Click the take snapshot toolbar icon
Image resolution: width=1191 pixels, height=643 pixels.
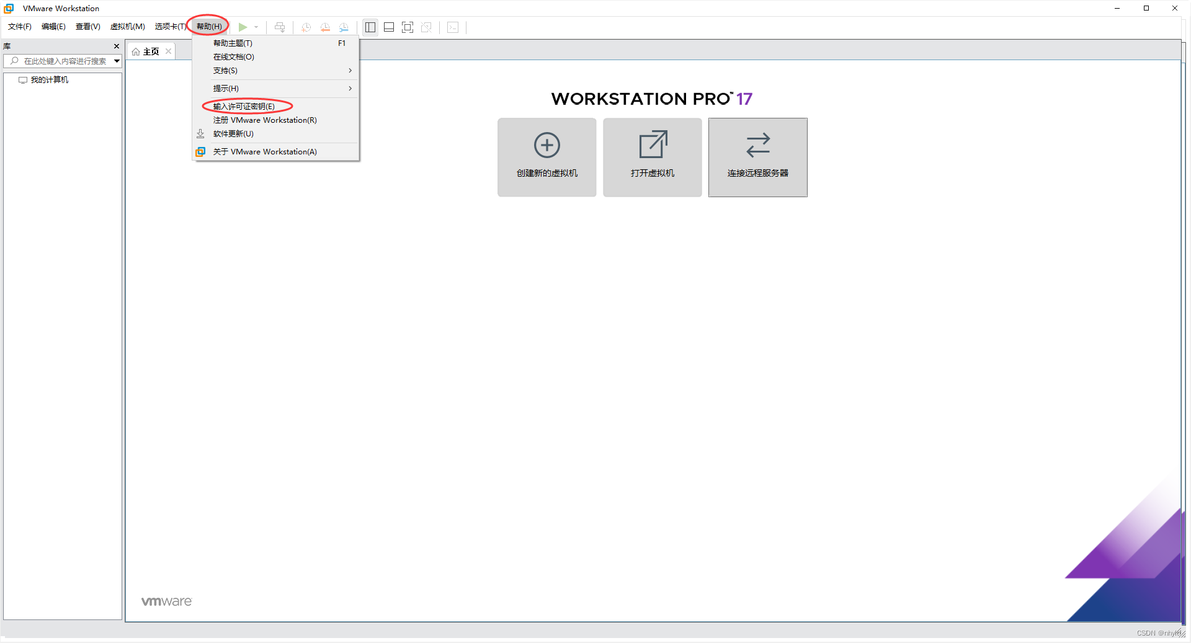coord(306,27)
